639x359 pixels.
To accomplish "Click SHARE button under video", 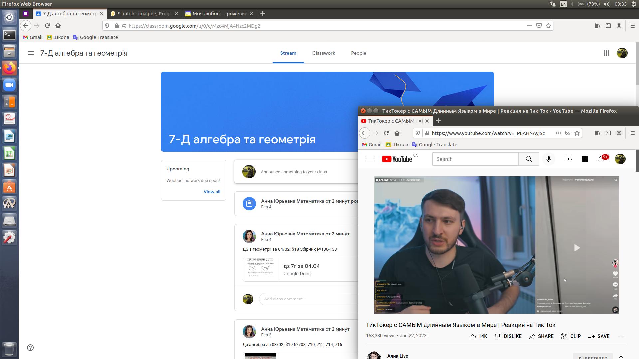I will pos(541,336).
